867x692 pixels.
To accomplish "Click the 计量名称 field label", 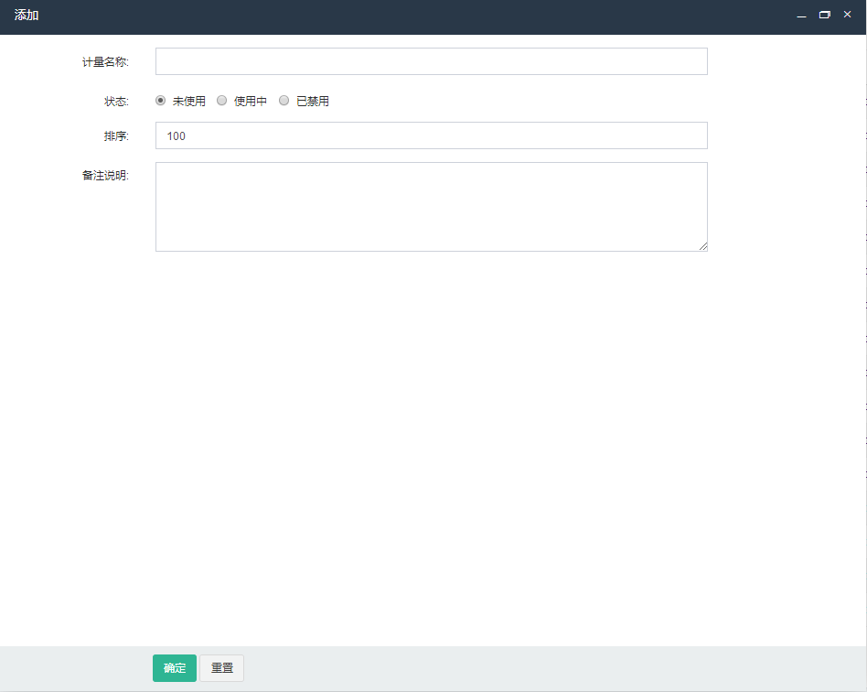I will (105, 62).
